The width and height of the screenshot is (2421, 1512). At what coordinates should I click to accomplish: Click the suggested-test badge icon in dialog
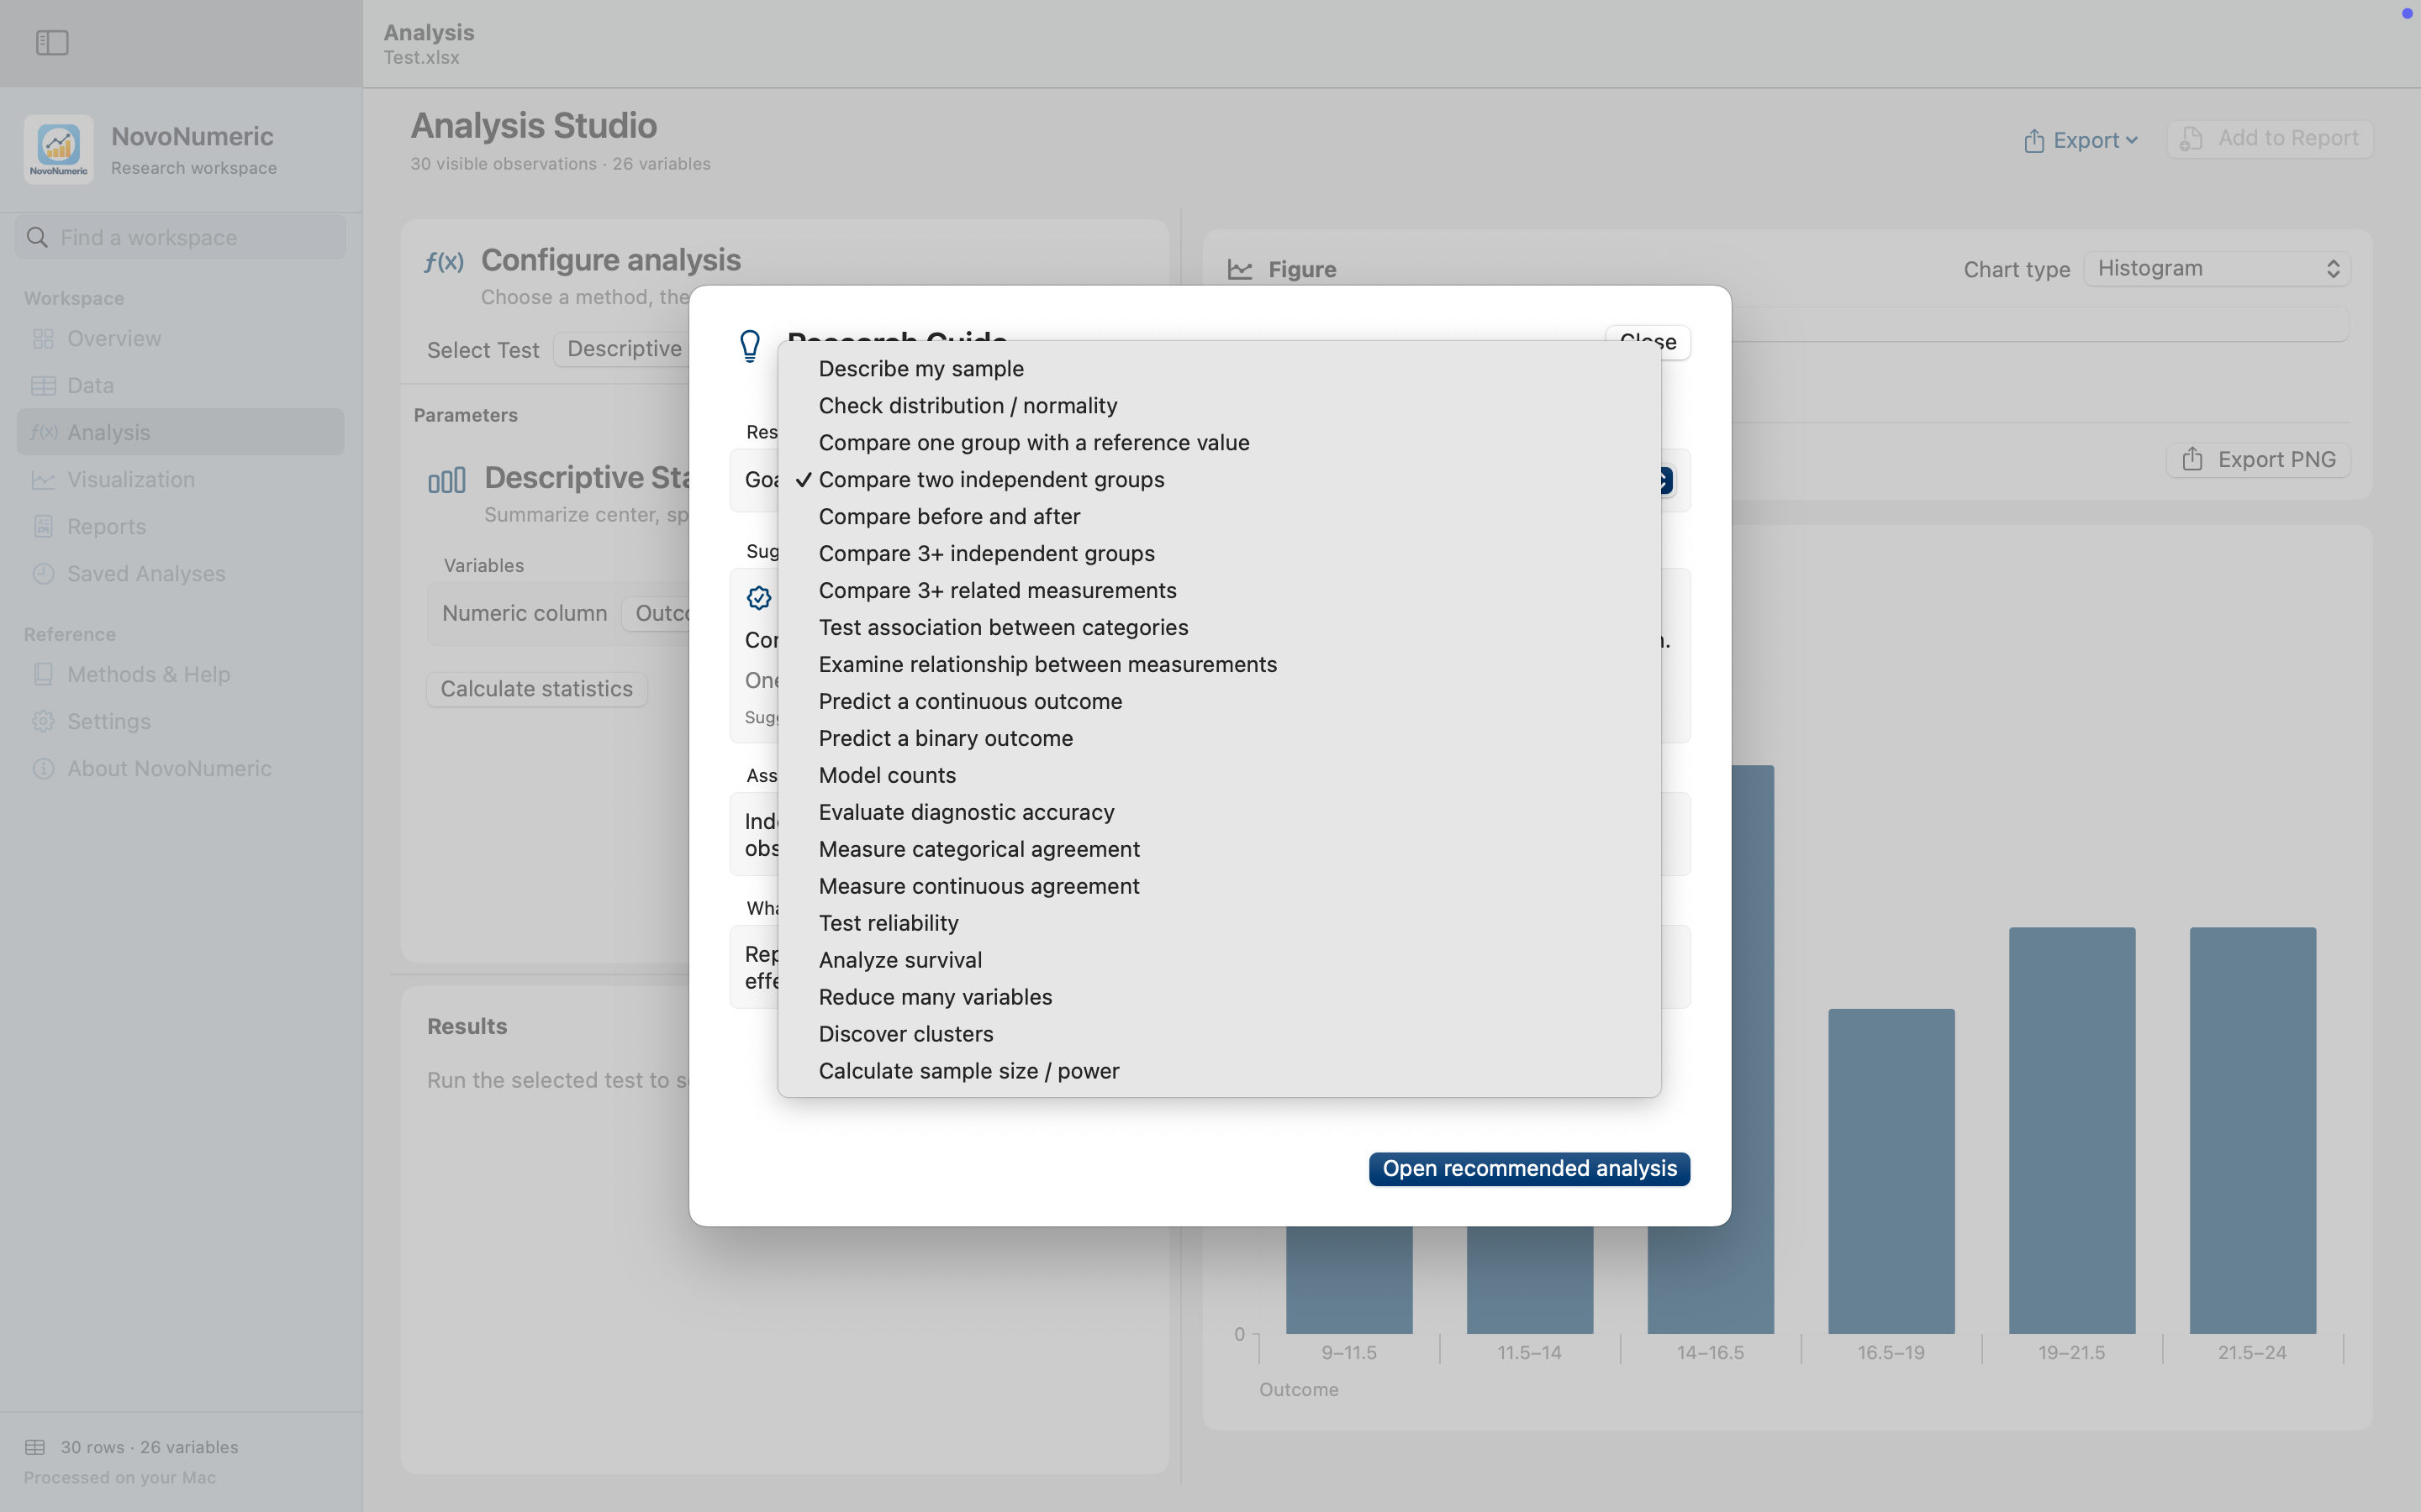pos(759,598)
